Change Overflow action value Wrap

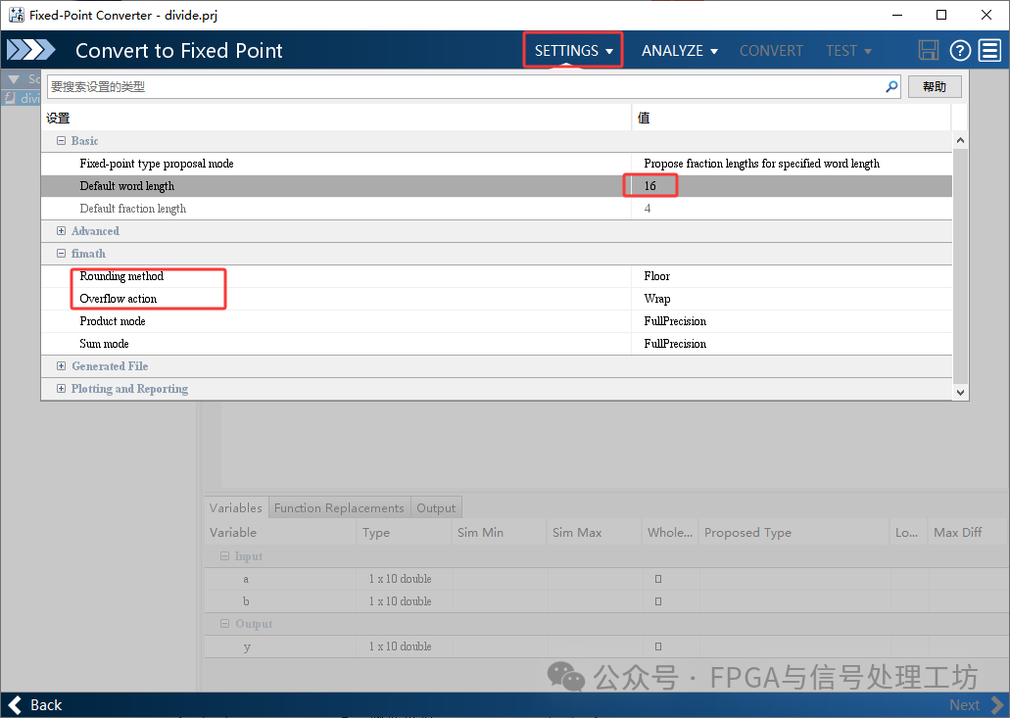pyautogui.click(x=791, y=298)
